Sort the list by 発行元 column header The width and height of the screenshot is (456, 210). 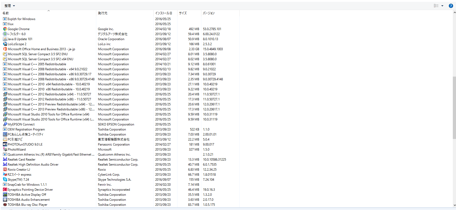[x=125, y=13]
